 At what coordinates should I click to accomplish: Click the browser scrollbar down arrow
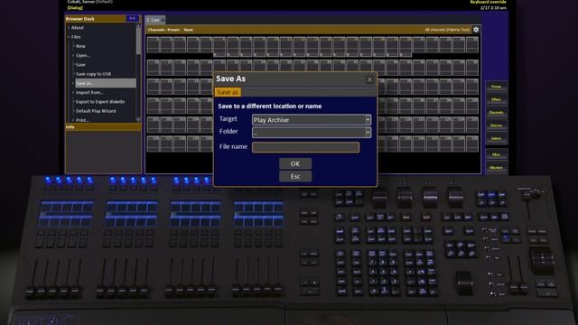[138, 119]
